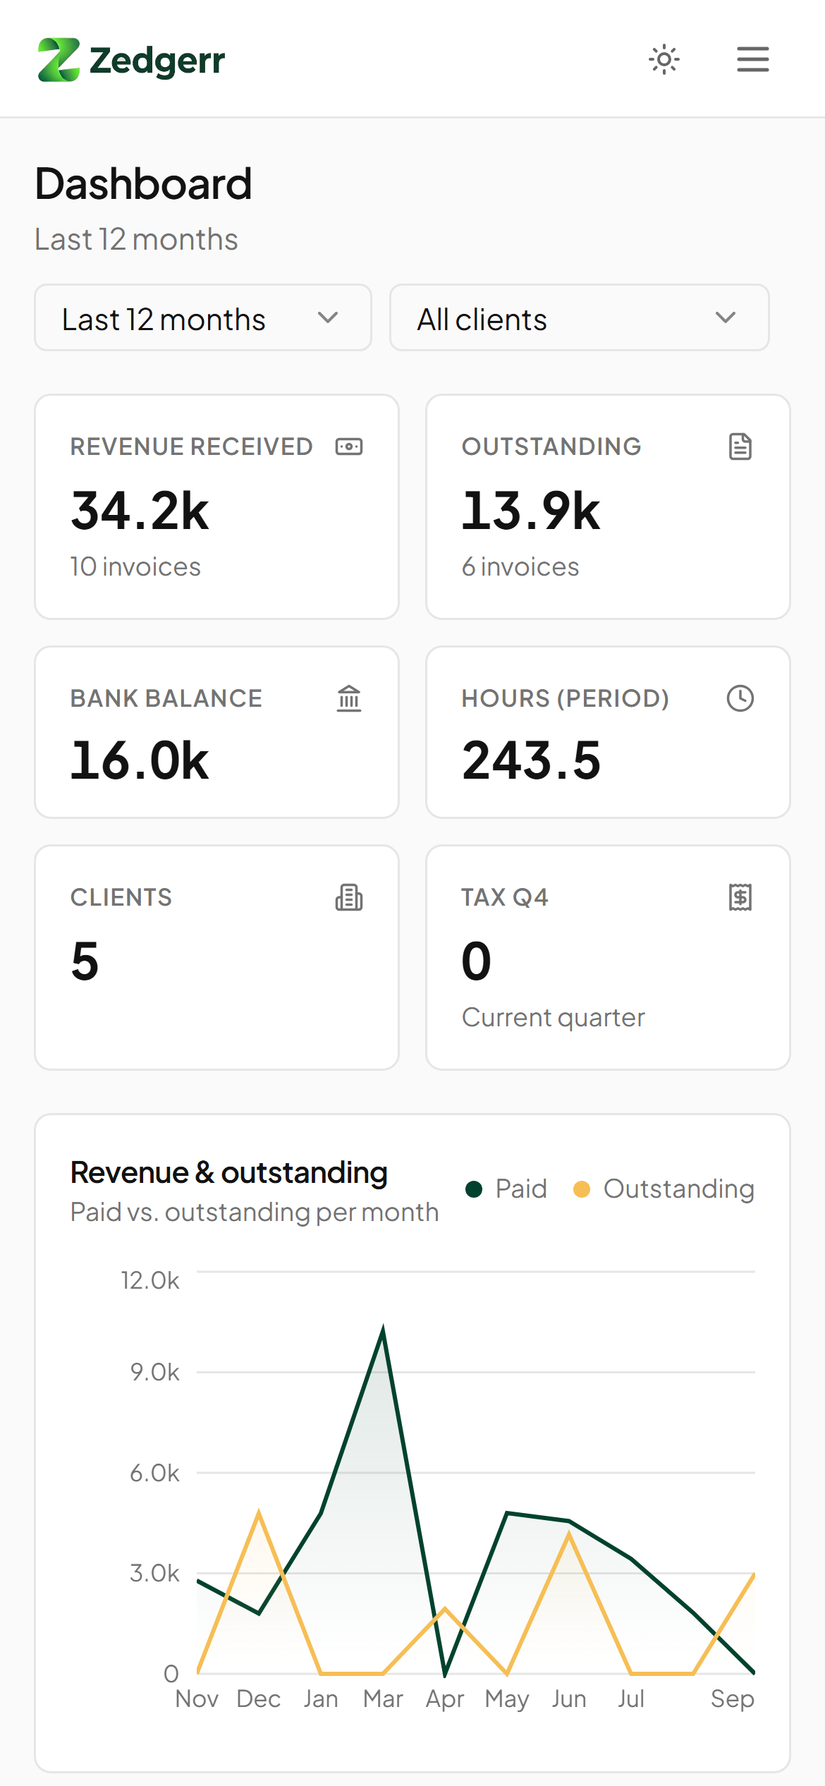825x1786 pixels.
Task: Click the March peak on Paid line
Action: click(383, 1328)
